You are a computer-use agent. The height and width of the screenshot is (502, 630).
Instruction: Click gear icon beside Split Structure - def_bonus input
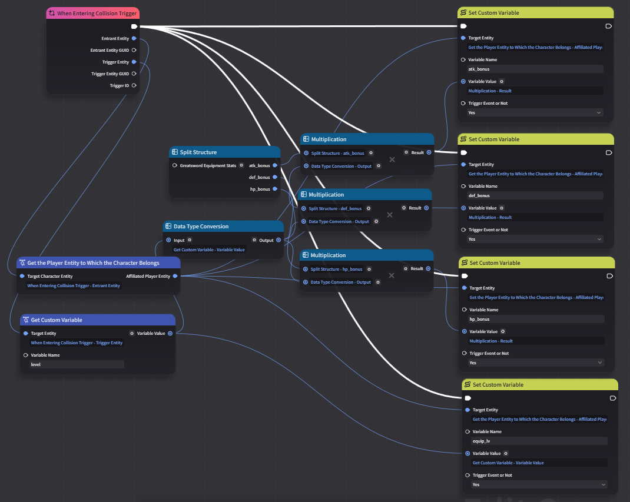click(369, 208)
